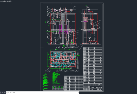Open command line customize wrench menu
137x94 pixels.
4,93
